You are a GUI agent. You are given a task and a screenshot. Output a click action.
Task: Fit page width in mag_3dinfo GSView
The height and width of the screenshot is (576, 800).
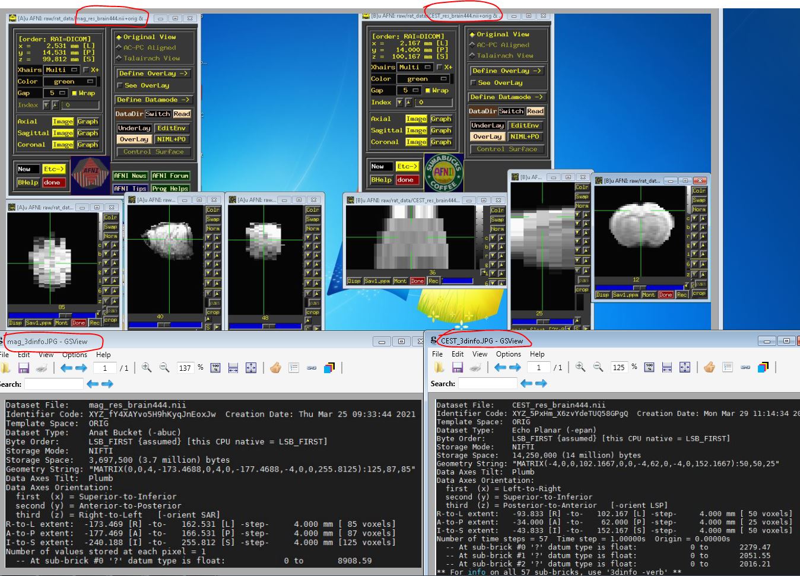[233, 368]
